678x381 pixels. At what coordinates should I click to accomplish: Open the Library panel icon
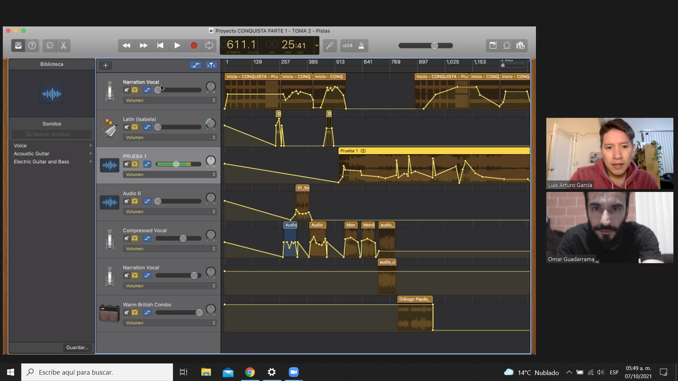(18, 46)
